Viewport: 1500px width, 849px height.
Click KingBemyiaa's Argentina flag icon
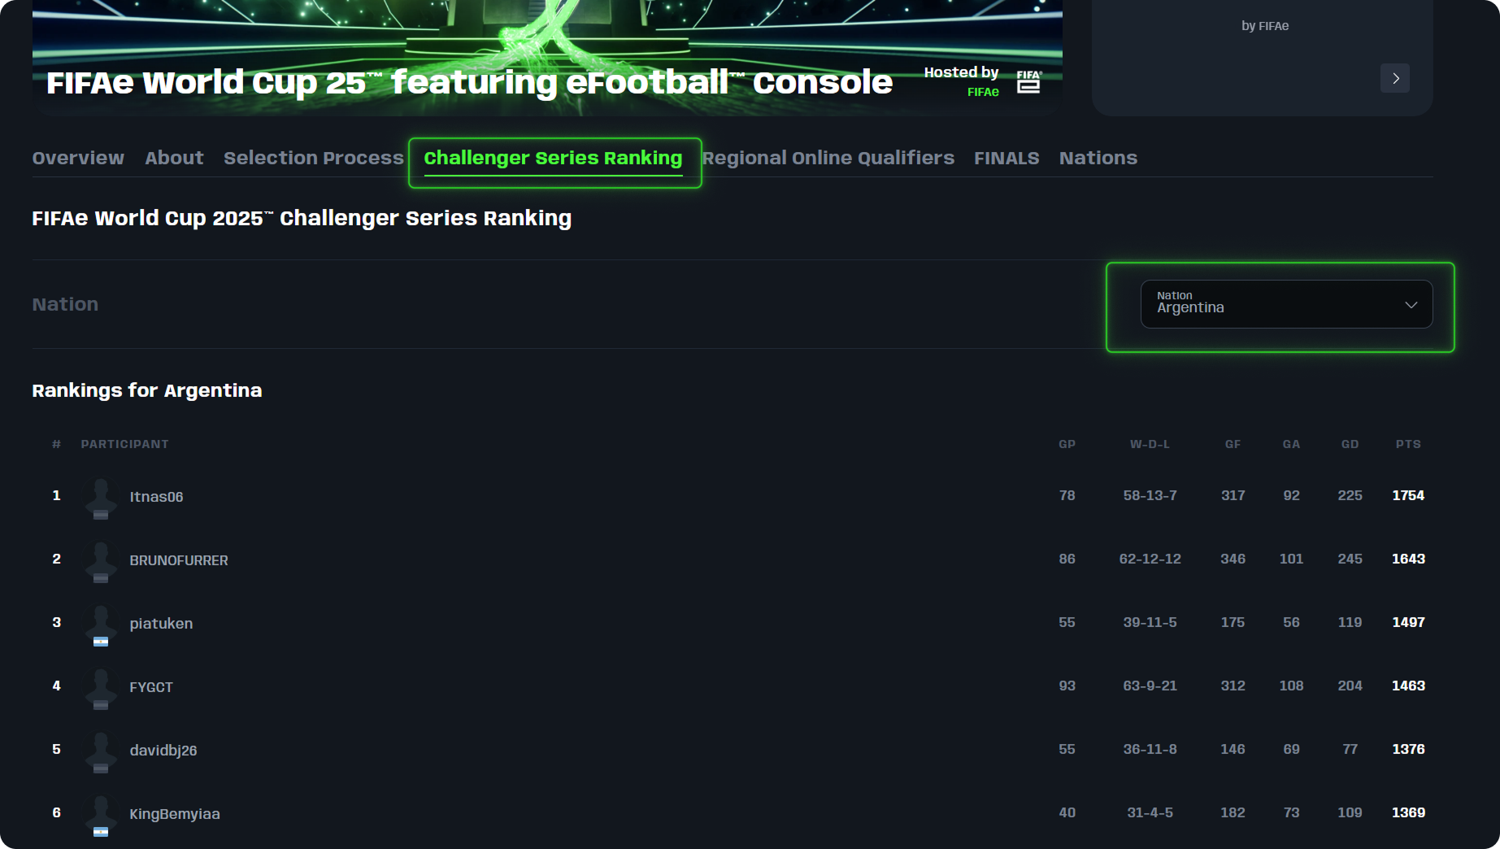(100, 832)
